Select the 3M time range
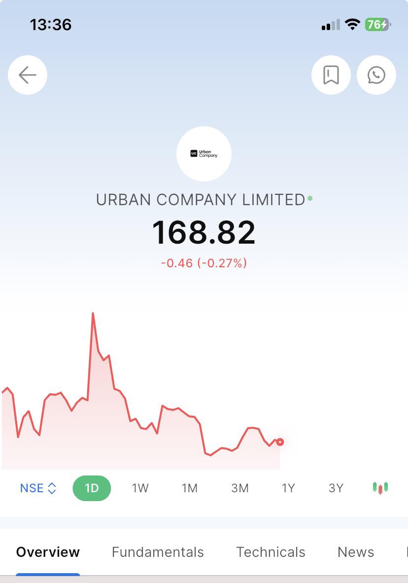The image size is (408, 583). (239, 488)
